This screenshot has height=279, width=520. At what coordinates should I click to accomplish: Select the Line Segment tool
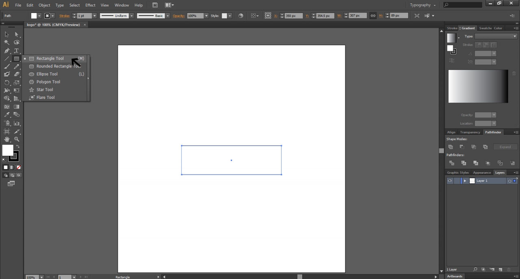click(x=7, y=59)
